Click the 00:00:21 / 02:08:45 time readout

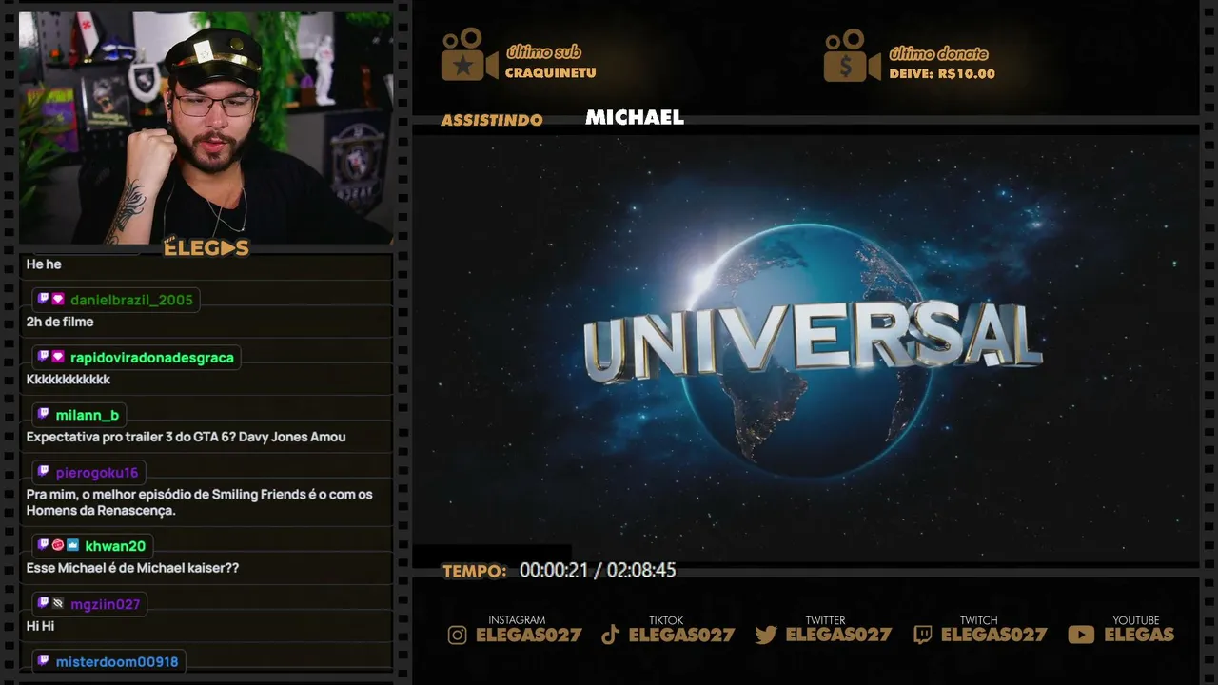pyautogui.click(x=598, y=571)
